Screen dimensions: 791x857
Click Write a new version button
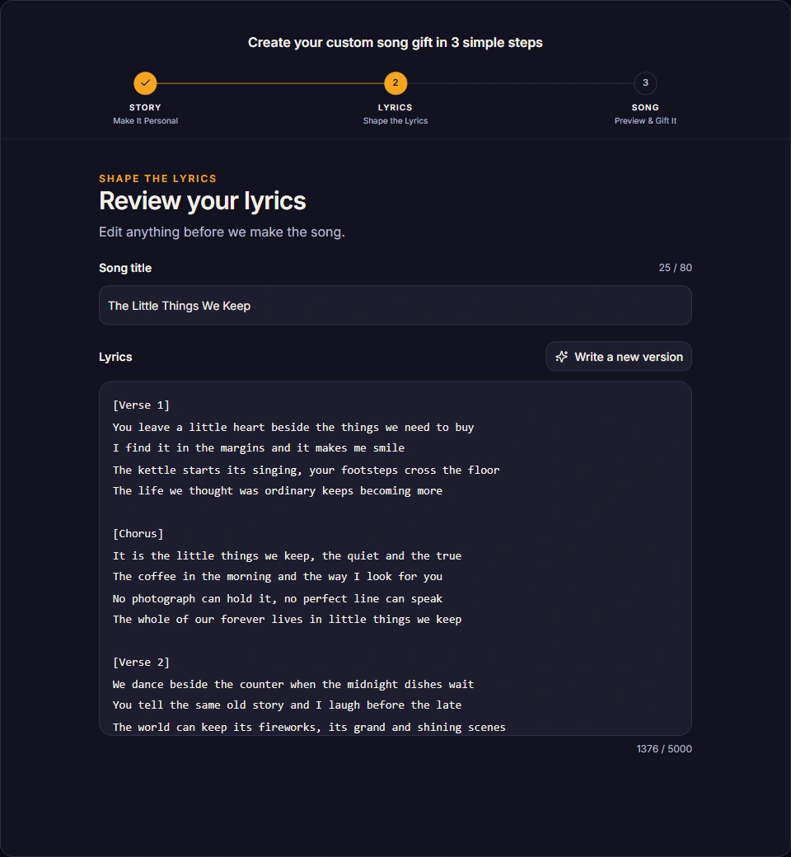619,357
